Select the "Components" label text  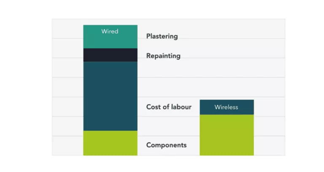166,145
